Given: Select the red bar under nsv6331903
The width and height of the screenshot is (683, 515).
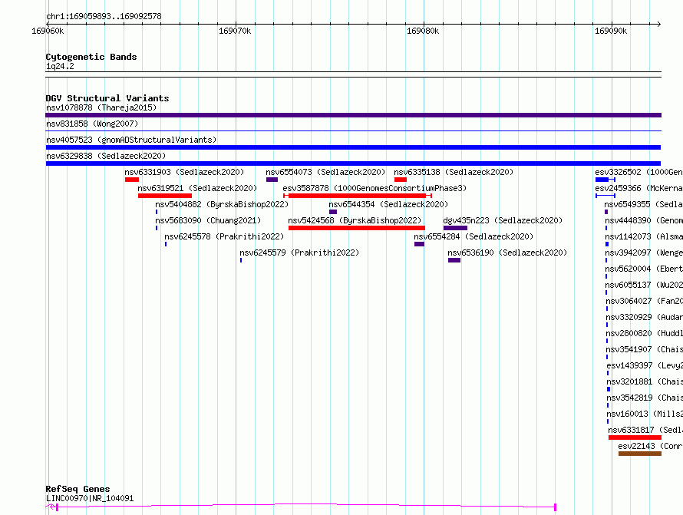Looking at the screenshot, I should pyautogui.click(x=132, y=180).
